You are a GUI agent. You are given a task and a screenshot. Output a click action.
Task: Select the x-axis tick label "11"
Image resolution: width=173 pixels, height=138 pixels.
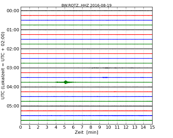[x=117, y=127]
